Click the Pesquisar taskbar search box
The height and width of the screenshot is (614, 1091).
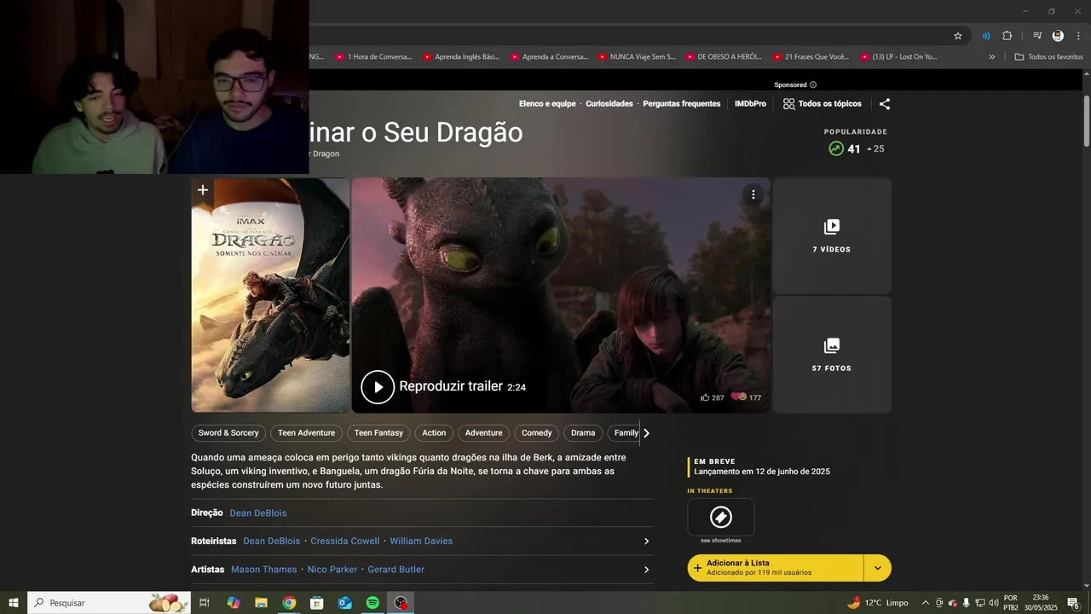[109, 603]
